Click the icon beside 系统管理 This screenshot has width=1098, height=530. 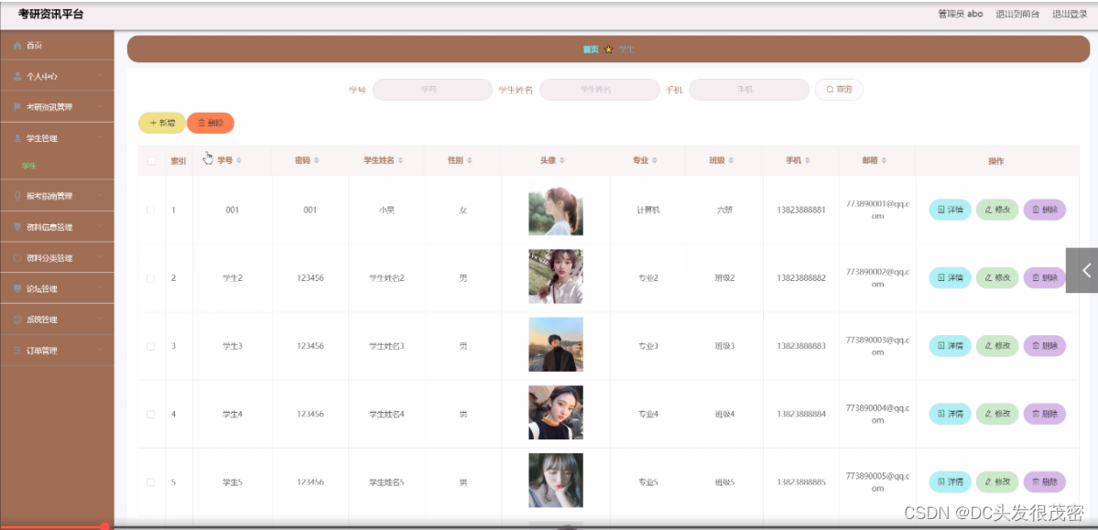pyautogui.click(x=17, y=319)
